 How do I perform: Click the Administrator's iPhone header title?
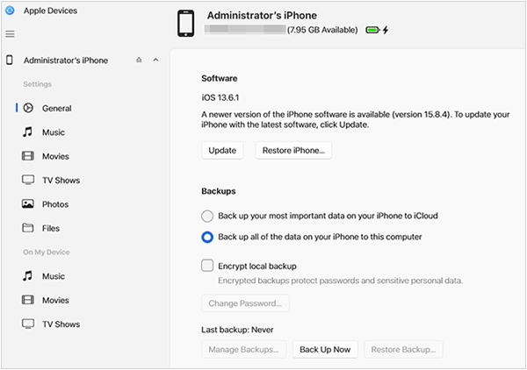(262, 16)
